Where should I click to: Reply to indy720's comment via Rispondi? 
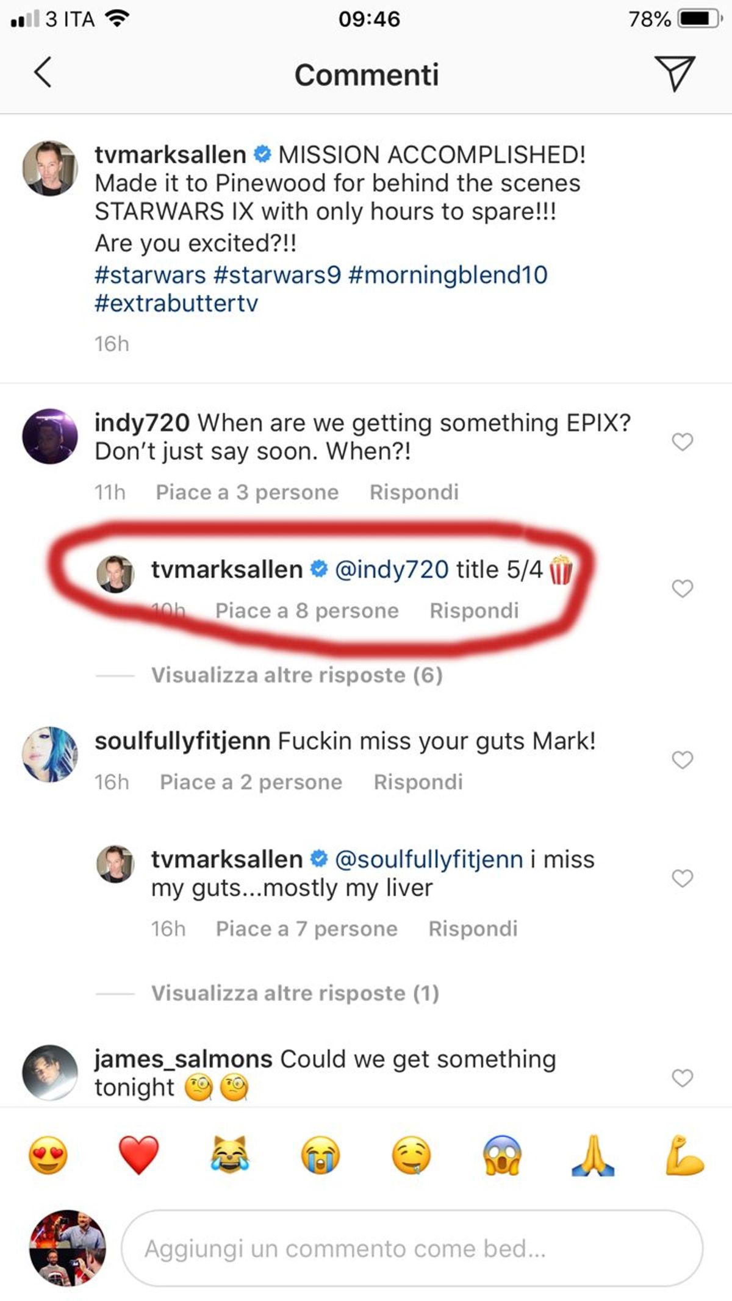tap(414, 492)
